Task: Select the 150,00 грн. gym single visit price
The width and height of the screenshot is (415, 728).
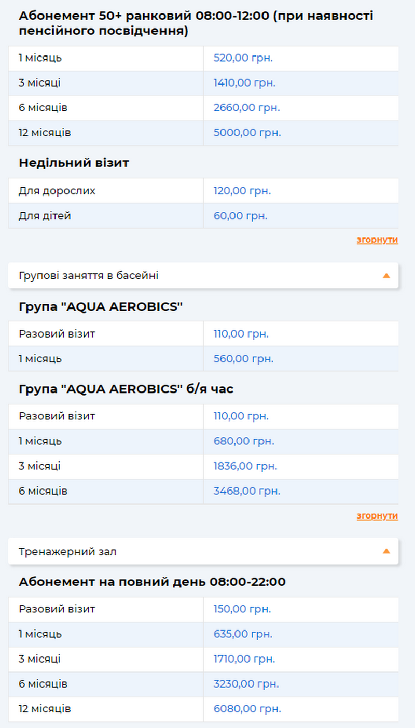Action: click(242, 609)
